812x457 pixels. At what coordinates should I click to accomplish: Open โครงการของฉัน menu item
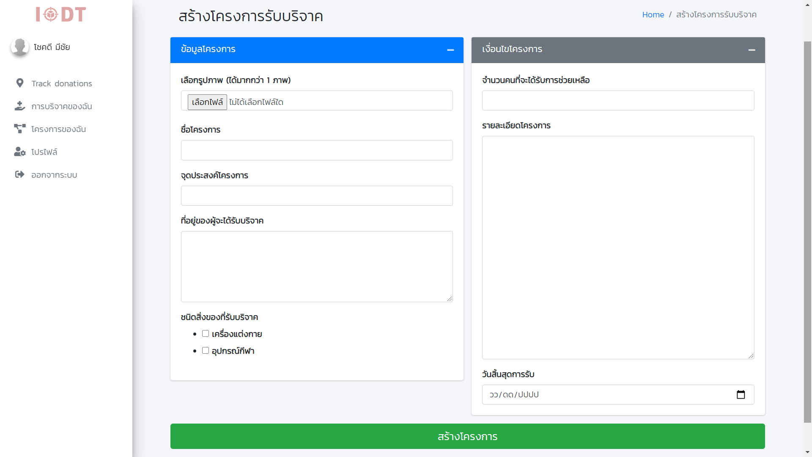58,129
